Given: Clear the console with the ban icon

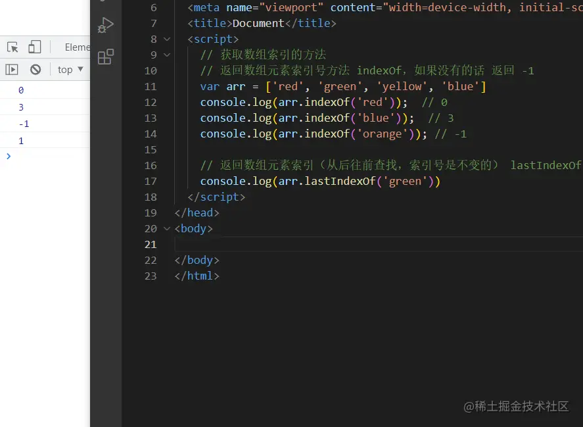Looking at the screenshot, I should click(x=35, y=70).
